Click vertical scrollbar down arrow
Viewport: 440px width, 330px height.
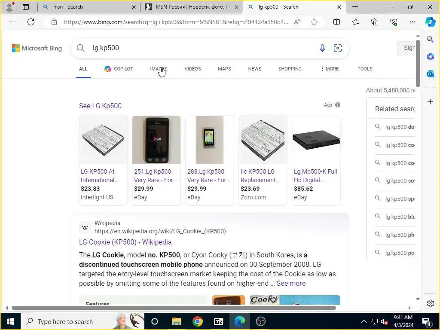[418, 299]
